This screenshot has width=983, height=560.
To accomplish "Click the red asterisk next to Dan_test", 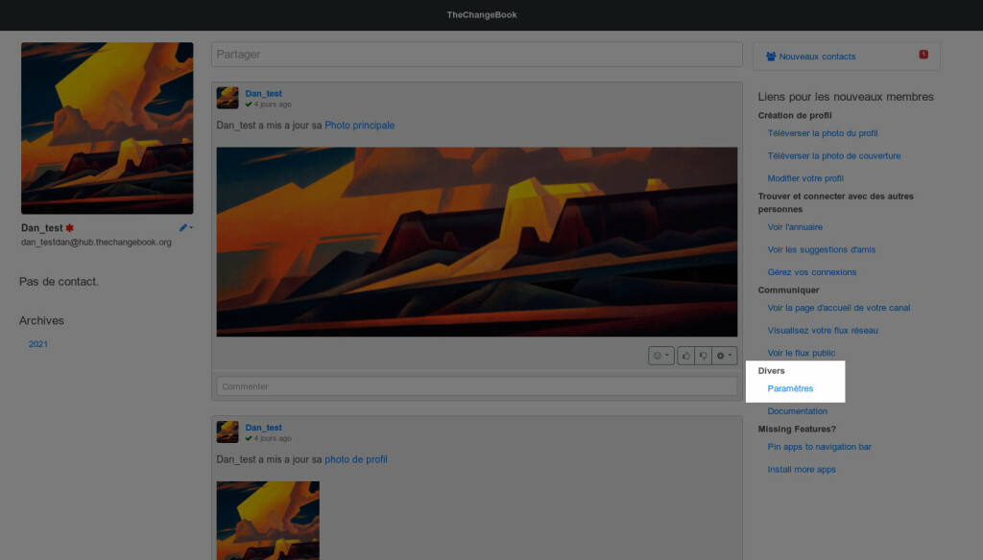I will [69, 228].
